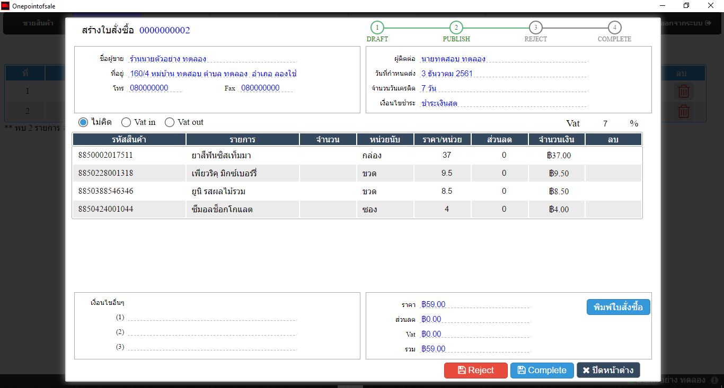Select the ไม่คิด radio button
Image resolution: width=724 pixels, height=388 pixels.
click(83, 122)
